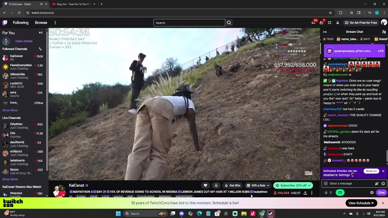Click Get Bits below the video
The height and width of the screenshot is (218, 388).
point(232,185)
